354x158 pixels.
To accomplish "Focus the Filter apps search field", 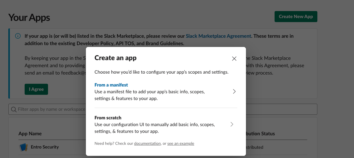I will click(163, 109).
